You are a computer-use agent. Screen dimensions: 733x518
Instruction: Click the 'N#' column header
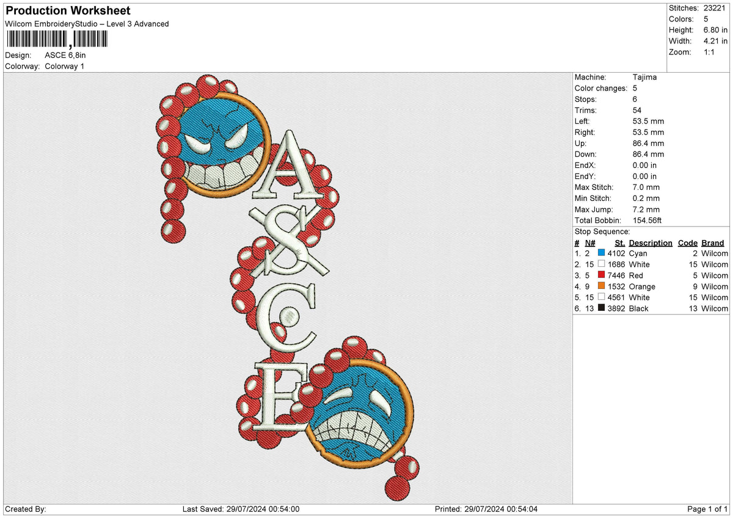[590, 243]
